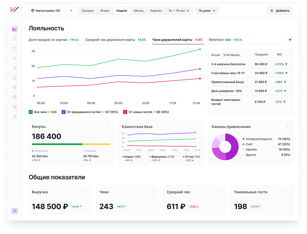
Task: Toggle the От новых гостей checkbox
Action: [125, 112]
